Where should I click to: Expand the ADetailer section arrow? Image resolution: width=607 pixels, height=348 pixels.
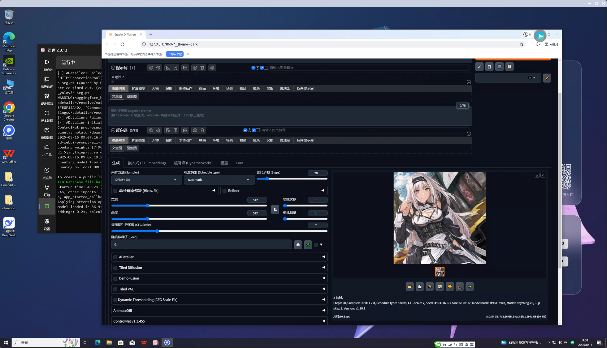(x=323, y=257)
